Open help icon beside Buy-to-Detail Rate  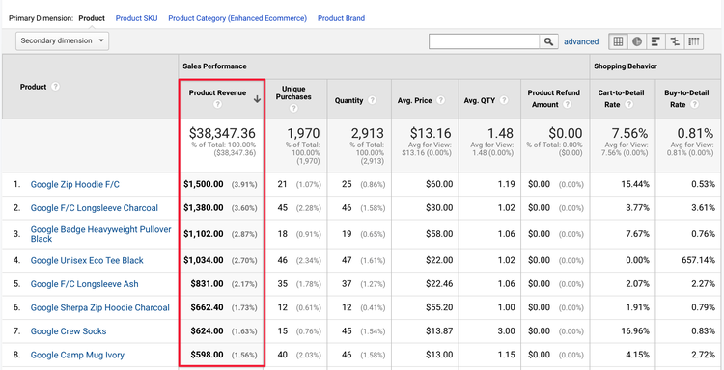(x=694, y=105)
